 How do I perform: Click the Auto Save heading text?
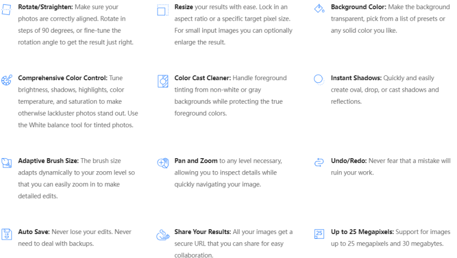coord(35,232)
